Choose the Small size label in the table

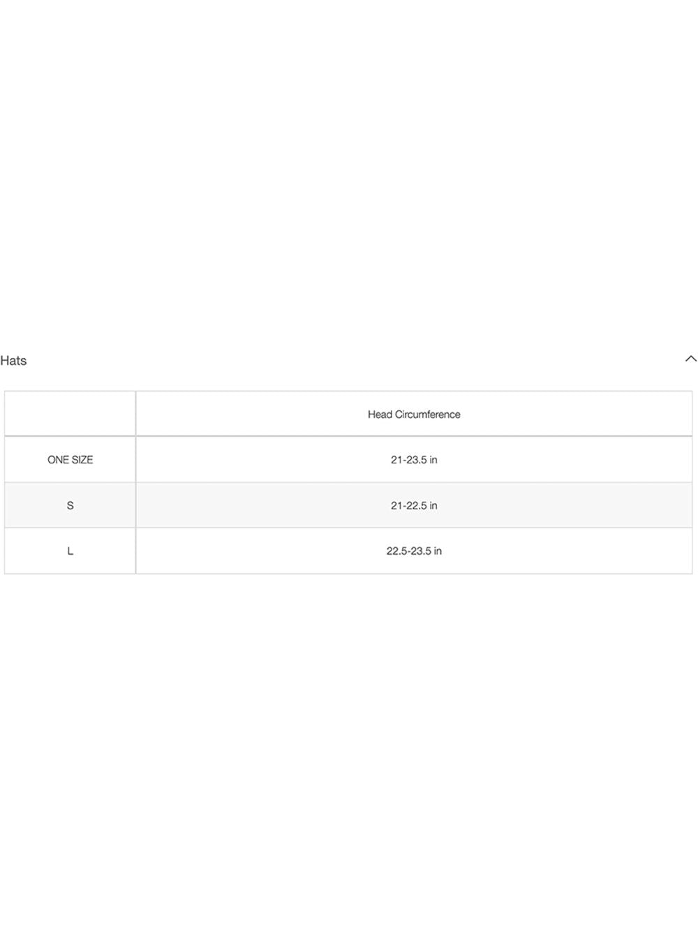(70, 505)
